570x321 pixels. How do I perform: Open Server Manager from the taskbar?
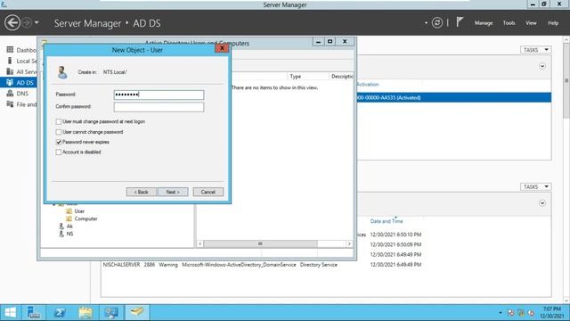[34, 313]
